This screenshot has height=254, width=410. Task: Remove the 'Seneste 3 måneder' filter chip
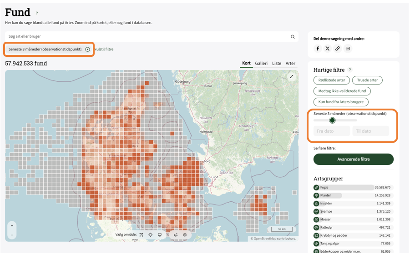click(x=87, y=49)
